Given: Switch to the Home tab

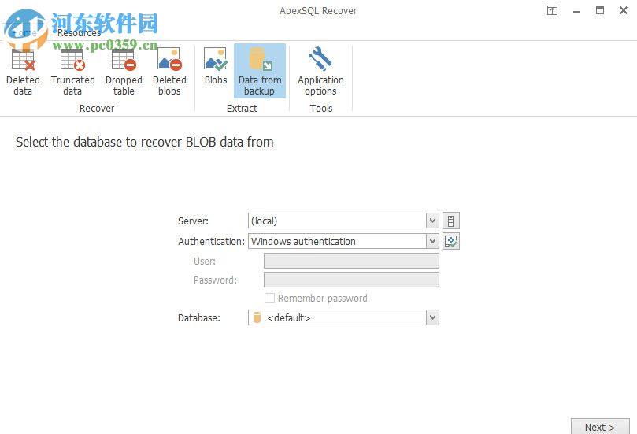Looking at the screenshot, I should tap(24, 32).
